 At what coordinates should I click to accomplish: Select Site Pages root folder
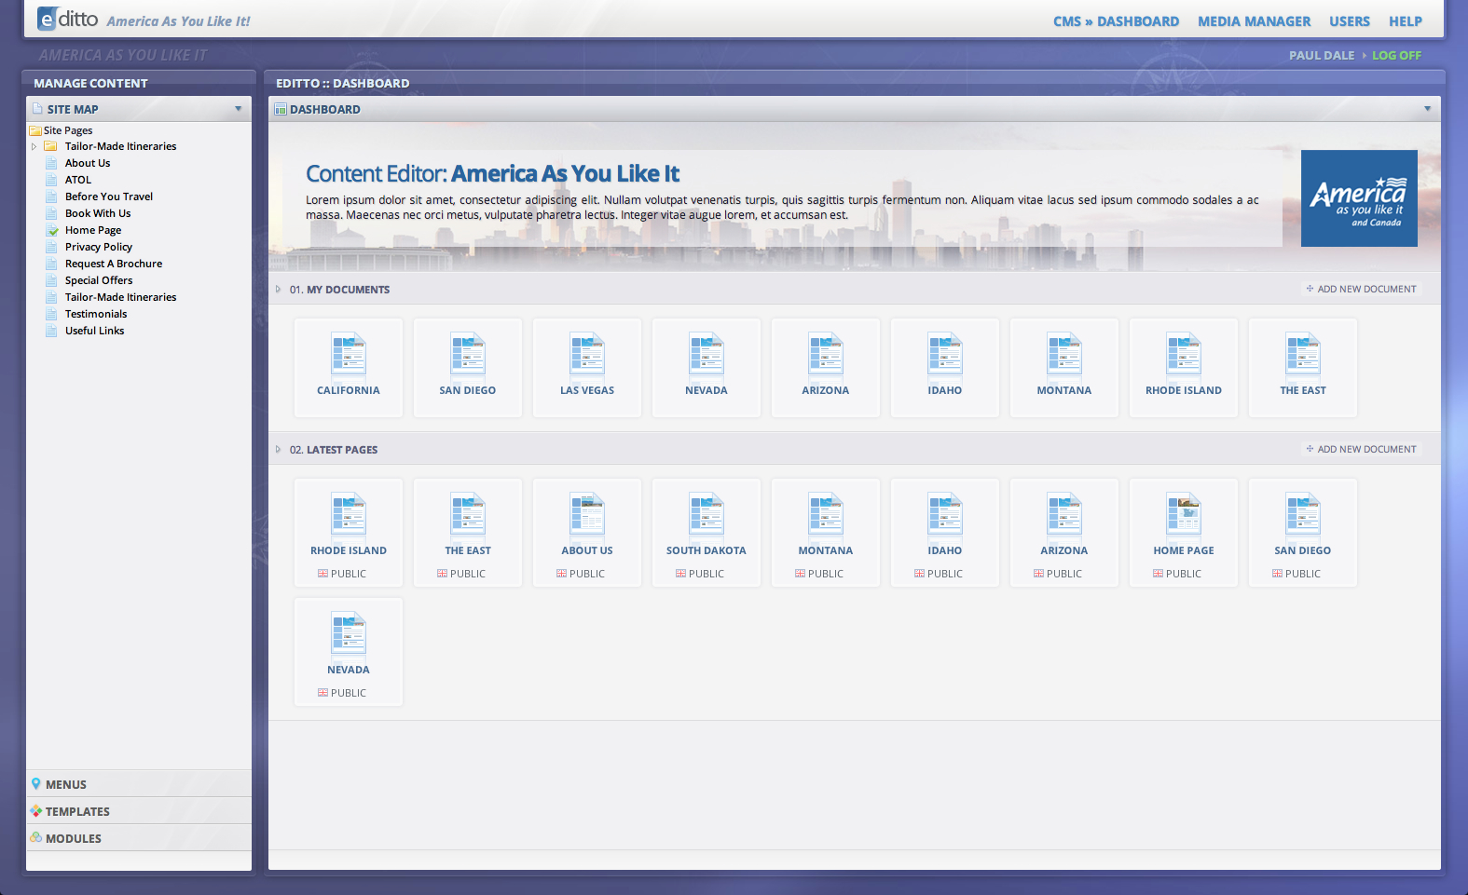point(68,130)
